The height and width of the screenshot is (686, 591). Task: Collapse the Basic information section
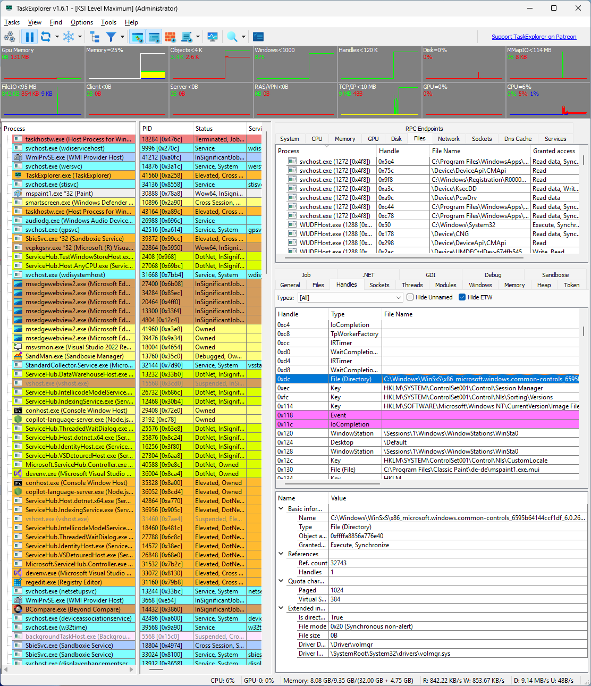point(281,508)
